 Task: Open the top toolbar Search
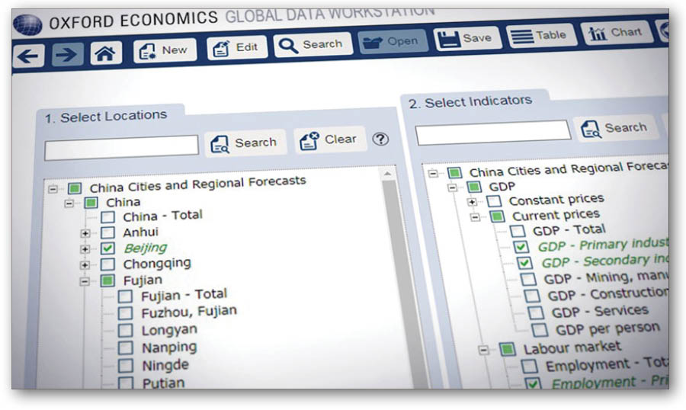click(x=313, y=44)
